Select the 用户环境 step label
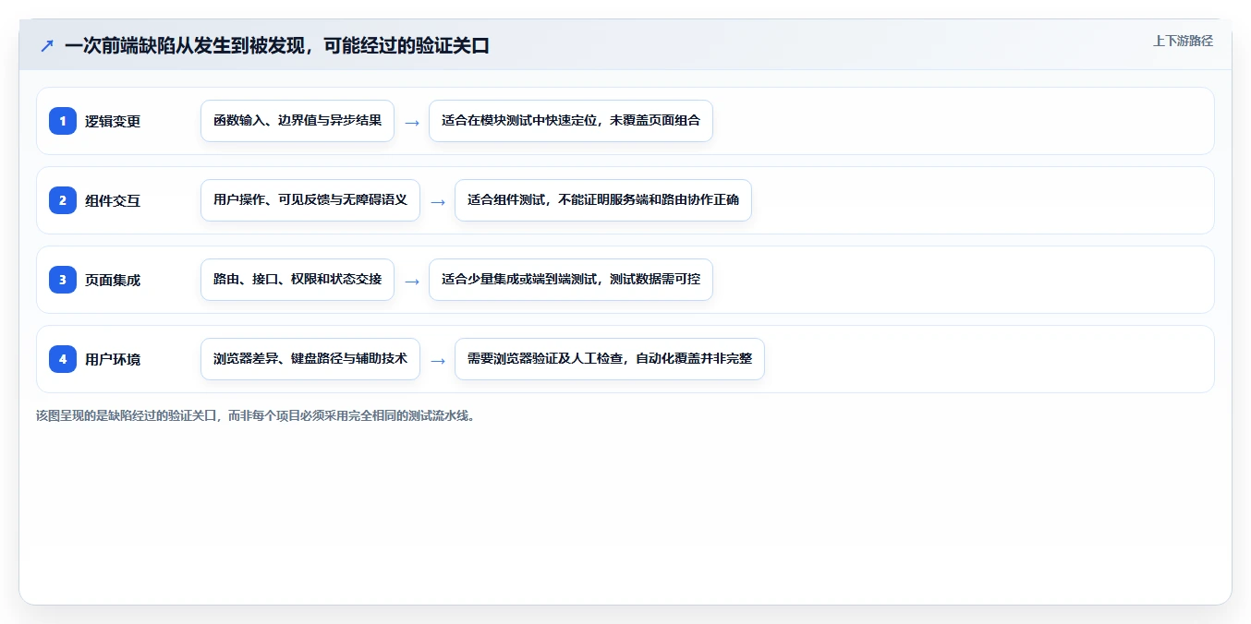Screen dimensions: 1251x624 pos(113,359)
